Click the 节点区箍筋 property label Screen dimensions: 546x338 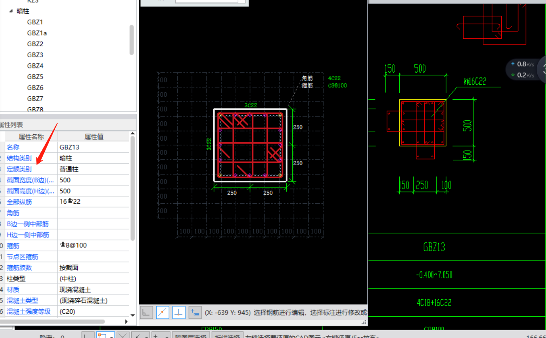tap(22, 257)
